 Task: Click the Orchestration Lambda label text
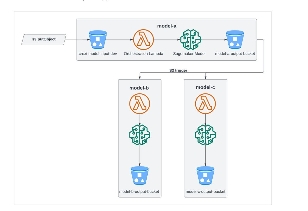143,54
